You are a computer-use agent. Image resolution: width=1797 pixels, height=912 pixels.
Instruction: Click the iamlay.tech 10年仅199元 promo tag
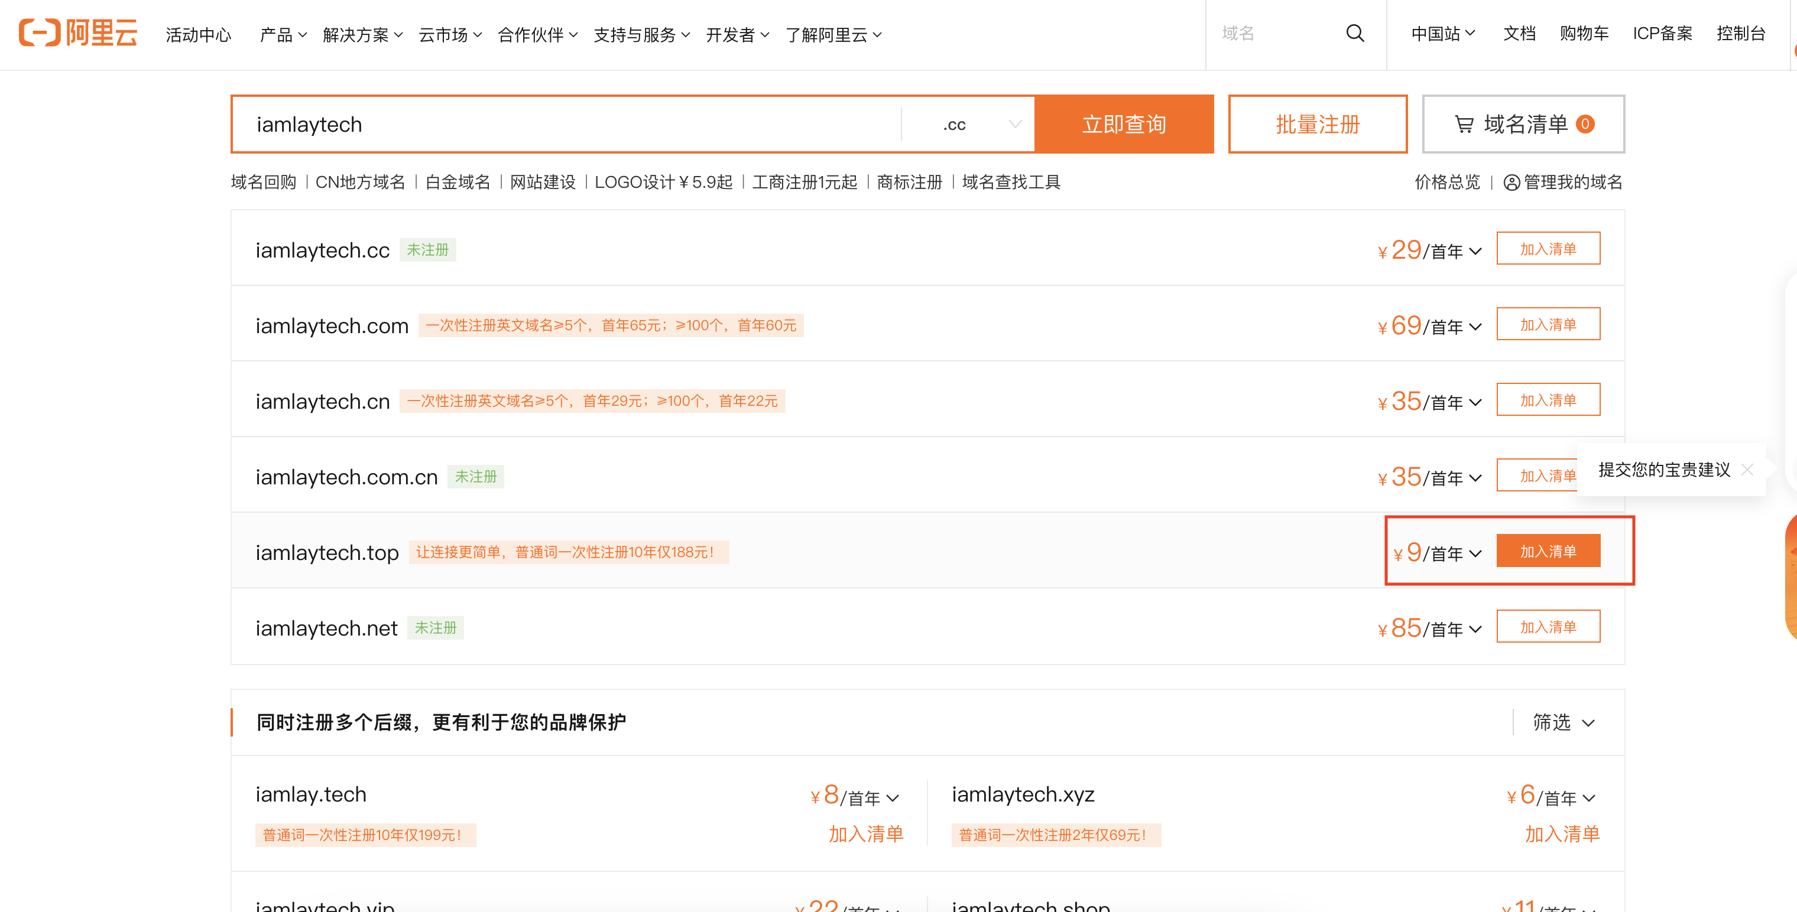(x=365, y=835)
